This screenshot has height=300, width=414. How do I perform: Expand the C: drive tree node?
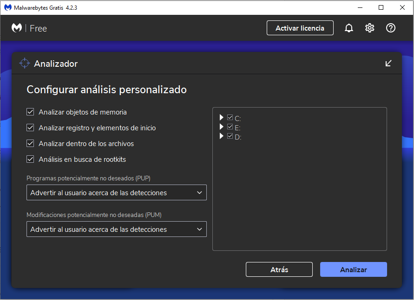pos(222,117)
